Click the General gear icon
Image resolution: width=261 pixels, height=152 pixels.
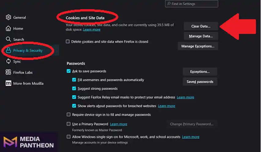(x=8, y=17)
